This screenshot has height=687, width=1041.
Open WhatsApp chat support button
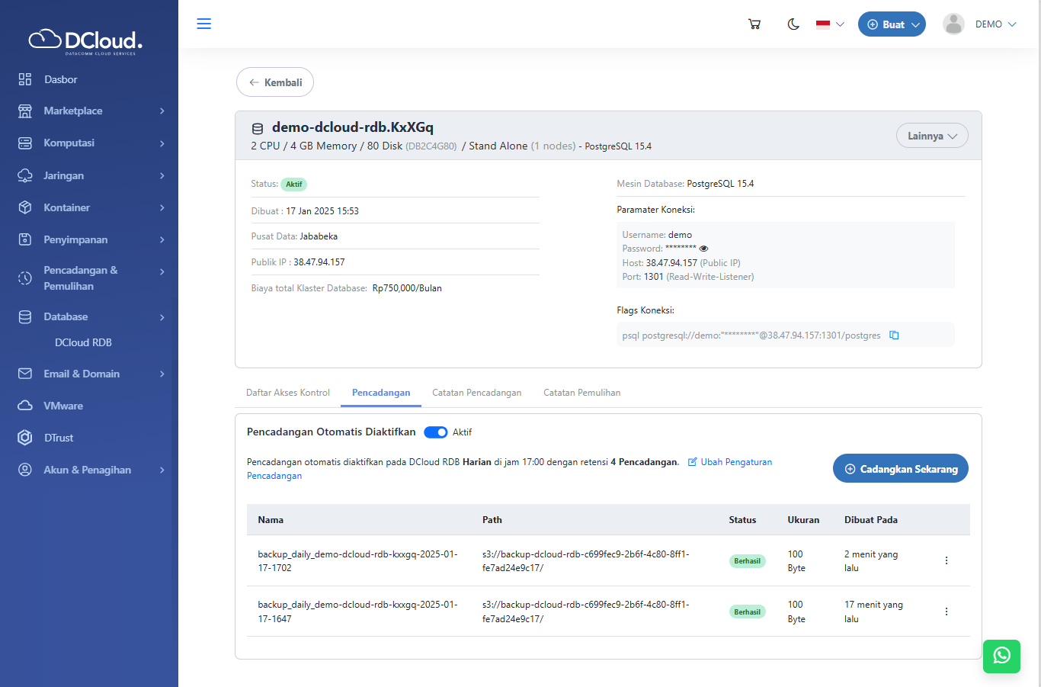click(1001, 656)
